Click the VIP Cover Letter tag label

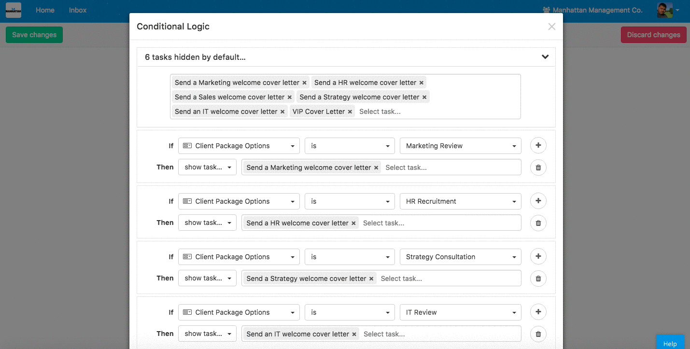point(319,112)
